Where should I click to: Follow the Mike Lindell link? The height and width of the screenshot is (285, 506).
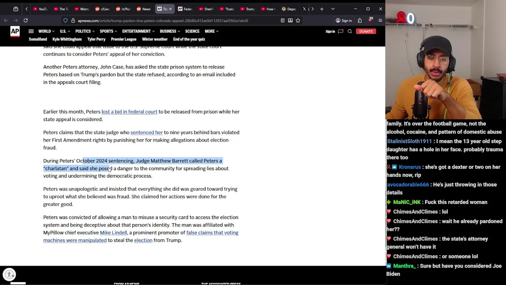coord(113,233)
